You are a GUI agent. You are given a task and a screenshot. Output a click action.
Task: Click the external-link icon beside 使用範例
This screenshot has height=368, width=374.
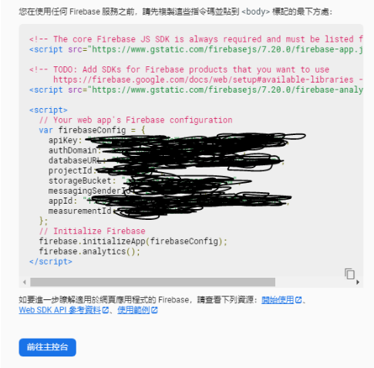pyautogui.click(x=154, y=310)
